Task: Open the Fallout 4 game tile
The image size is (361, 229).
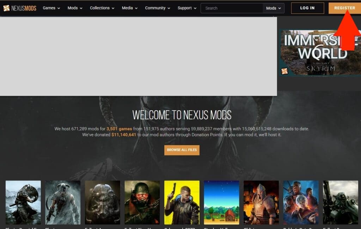Action: click(103, 203)
